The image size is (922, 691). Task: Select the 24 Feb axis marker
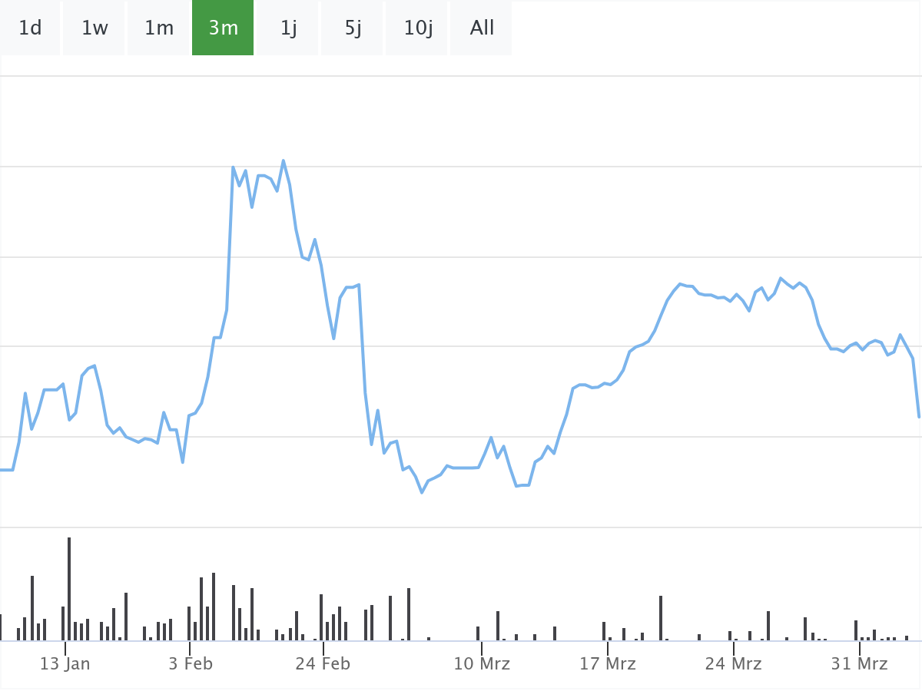point(323,664)
